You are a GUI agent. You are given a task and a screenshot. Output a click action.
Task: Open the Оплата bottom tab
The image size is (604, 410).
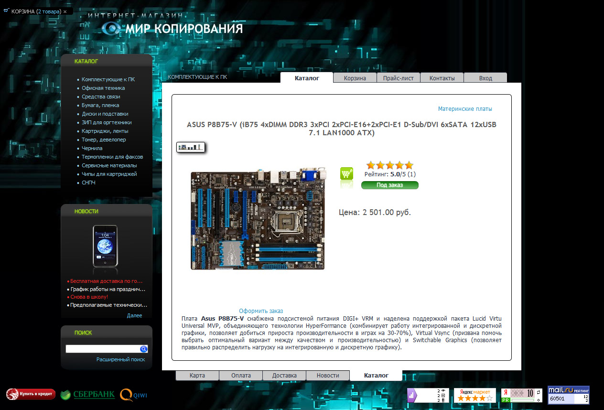tap(241, 376)
